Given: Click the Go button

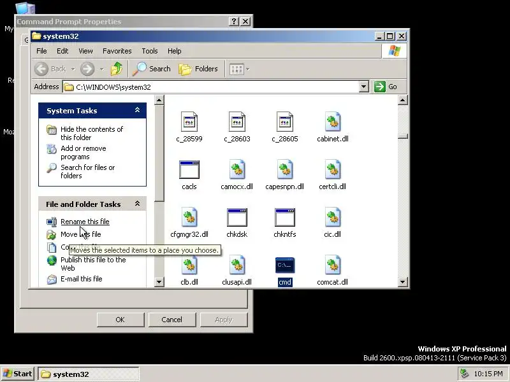Looking at the screenshot, I should 386,87.
